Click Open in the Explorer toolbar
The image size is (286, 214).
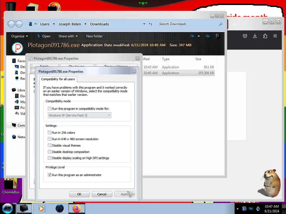[x=44, y=36]
